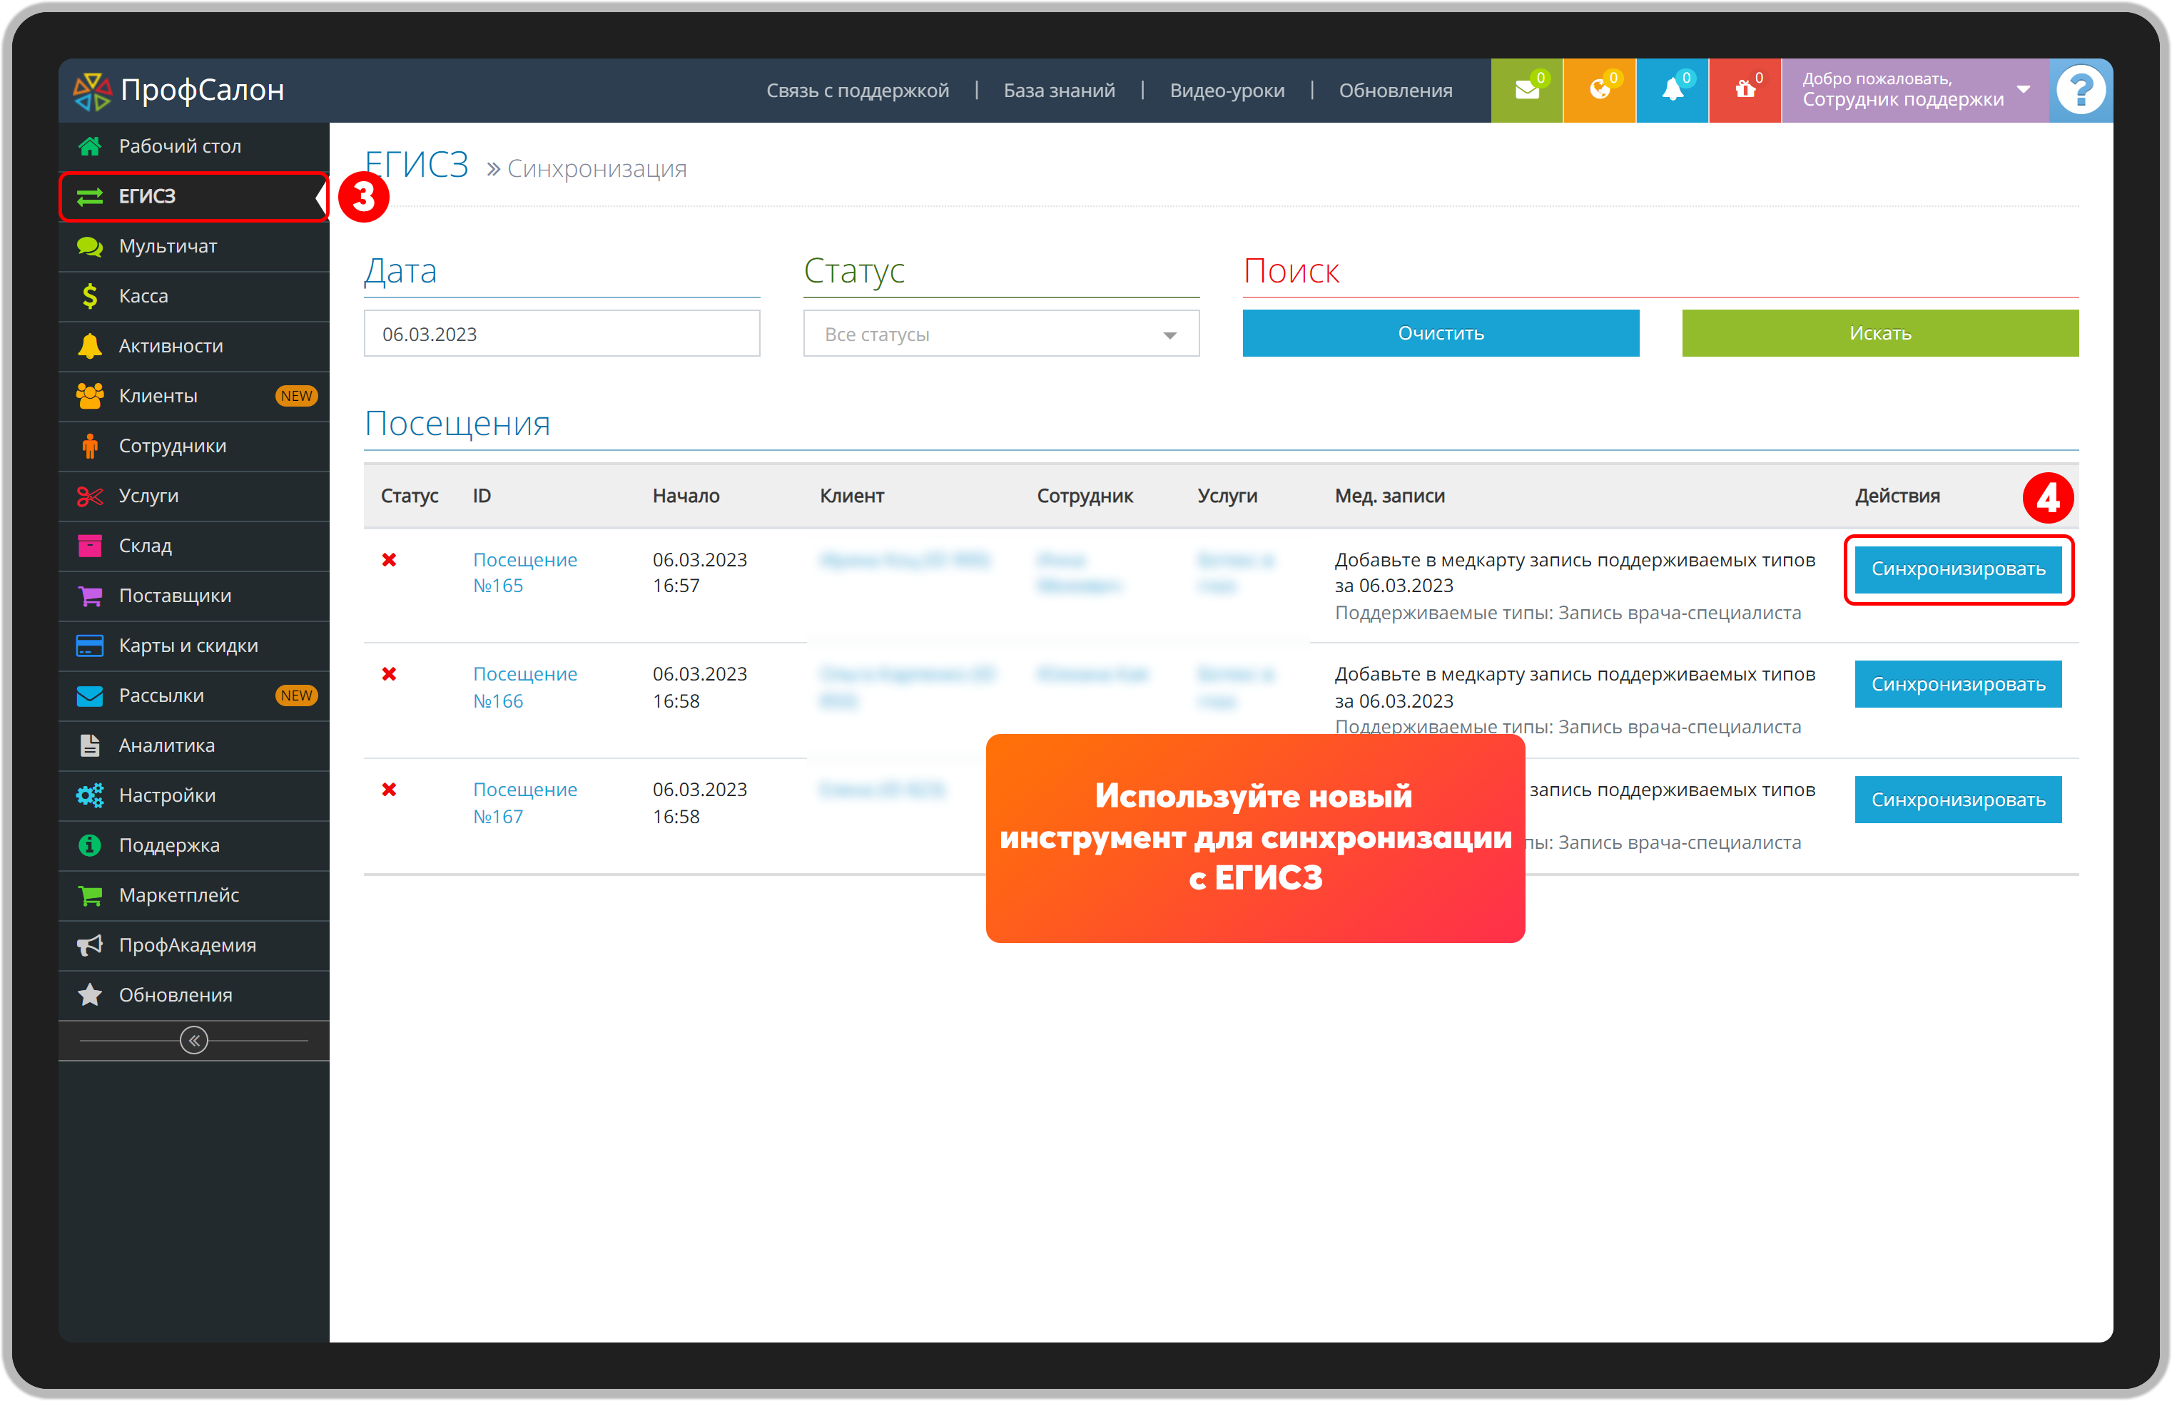Open Обновления in top bar
This screenshot has height=1401, width=2172.
[1395, 91]
